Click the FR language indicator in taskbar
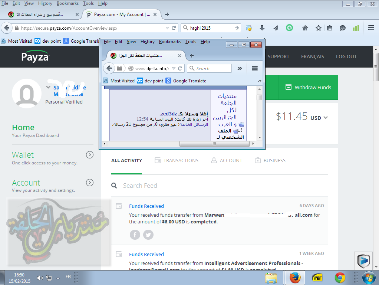The width and height of the screenshot is (379, 285). pos(68,276)
